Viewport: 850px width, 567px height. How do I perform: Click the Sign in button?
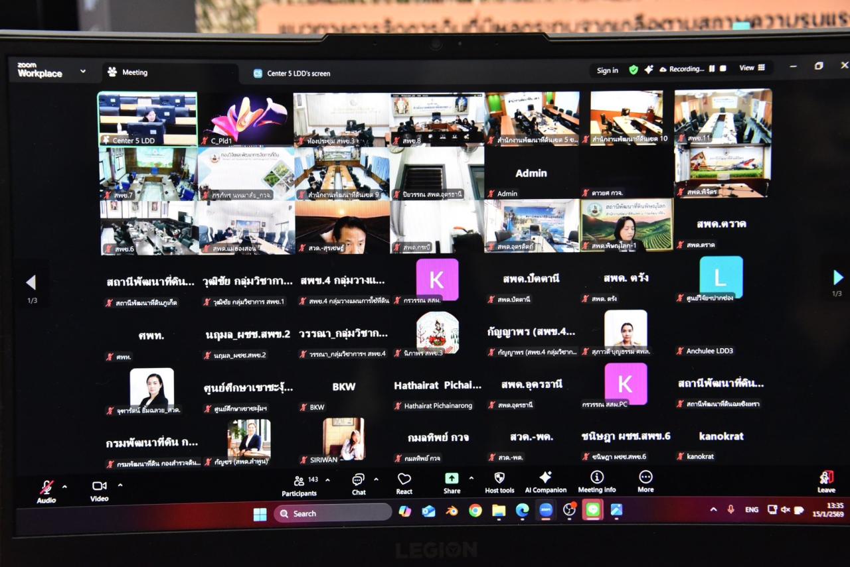pos(607,70)
